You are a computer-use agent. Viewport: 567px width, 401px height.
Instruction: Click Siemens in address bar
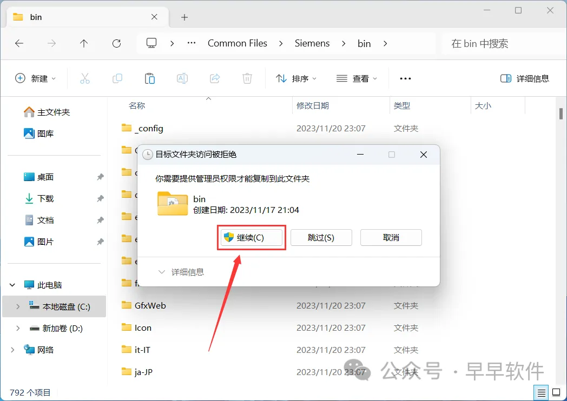[312, 43]
